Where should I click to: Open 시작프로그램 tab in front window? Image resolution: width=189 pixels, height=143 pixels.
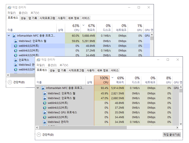pyautogui.click(x=76, y=70)
